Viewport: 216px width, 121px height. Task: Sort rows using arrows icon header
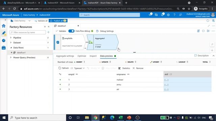[60, 74]
